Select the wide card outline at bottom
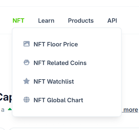Image resolution: width=139 pixels, height=130 pixels. point(74,129)
